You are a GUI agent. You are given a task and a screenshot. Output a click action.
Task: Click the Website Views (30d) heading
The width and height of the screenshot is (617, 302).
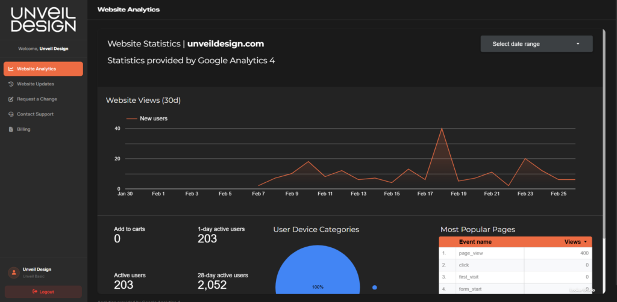pos(143,100)
